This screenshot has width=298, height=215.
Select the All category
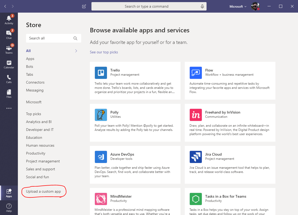tap(28, 51)
